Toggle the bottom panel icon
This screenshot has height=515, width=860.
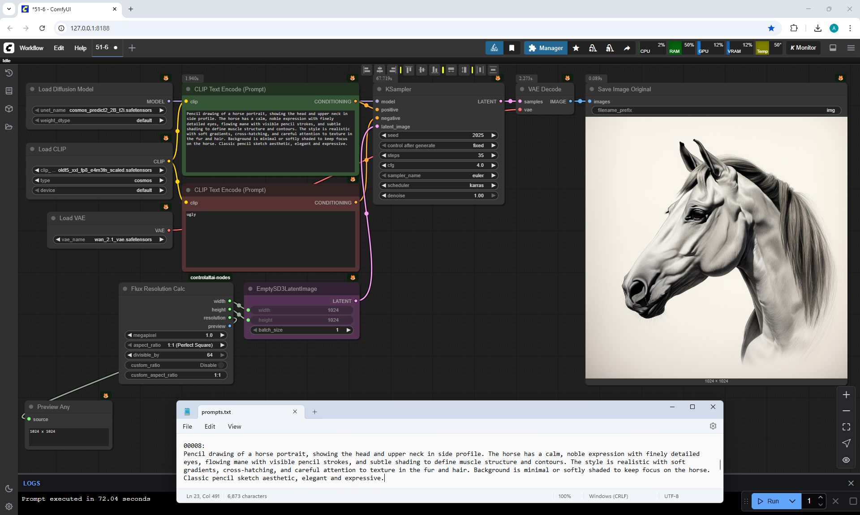pos(833,48)
